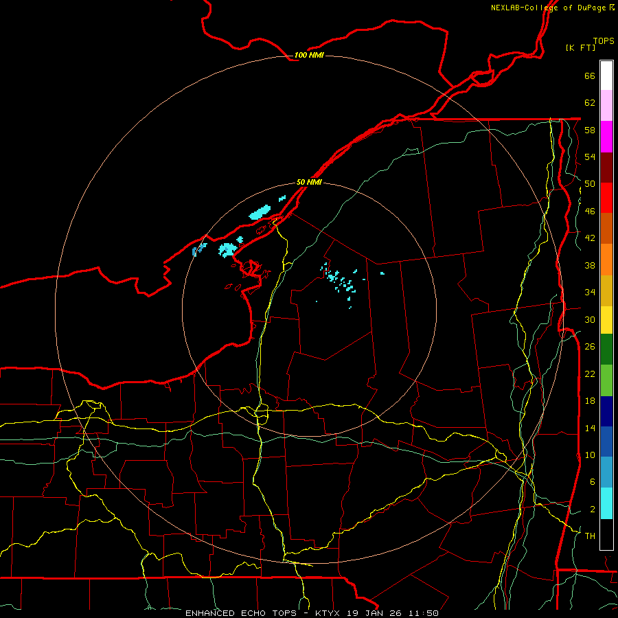Click the magenta legend color swatch
The height and width of the screenshot is (618, 618).
click(606, 137)
